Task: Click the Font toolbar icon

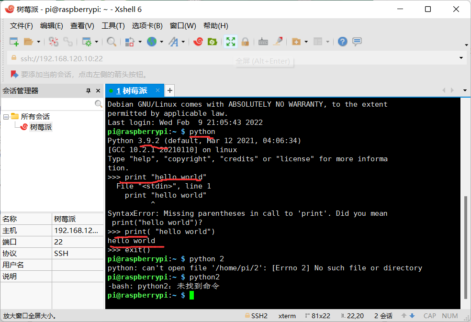Action: point(173,42)
